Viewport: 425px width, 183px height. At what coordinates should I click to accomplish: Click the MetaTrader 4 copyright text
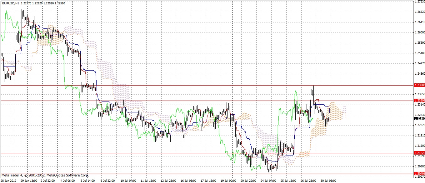tap(45, 176)
